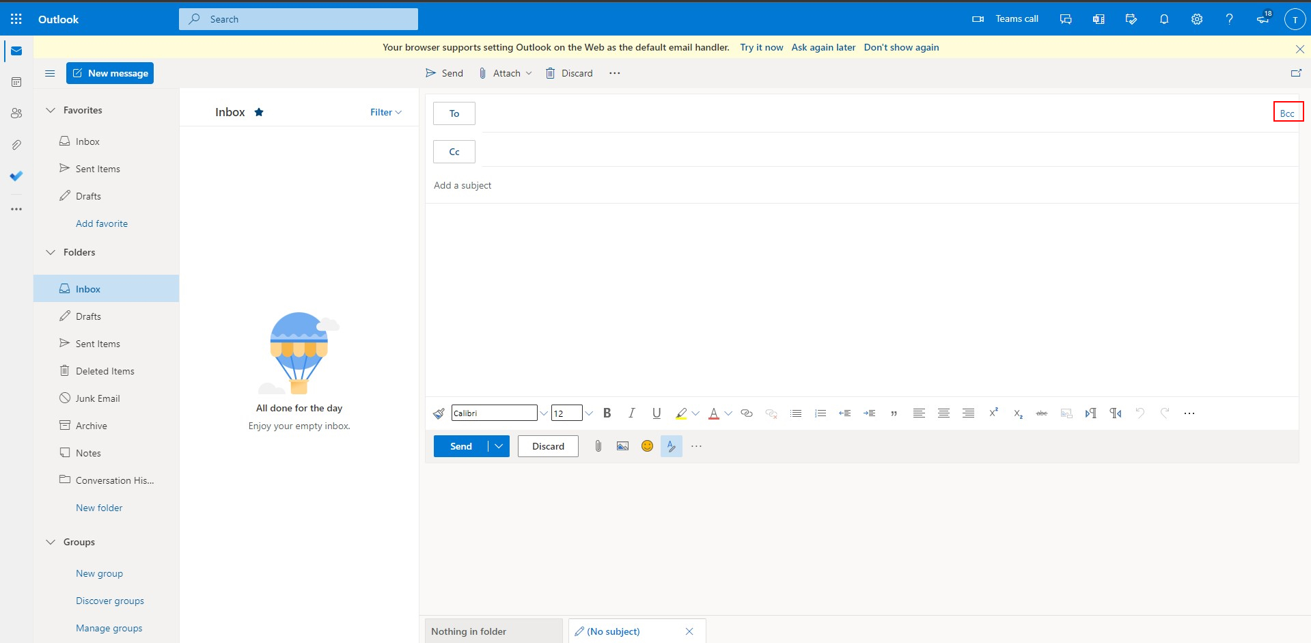This screenshot has width=1311, height=643.
Task: Toggle bold formatting
Action: point(607,413)
